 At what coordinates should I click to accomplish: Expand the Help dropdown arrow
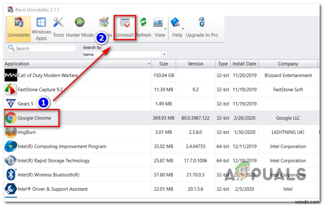[183, 29]
